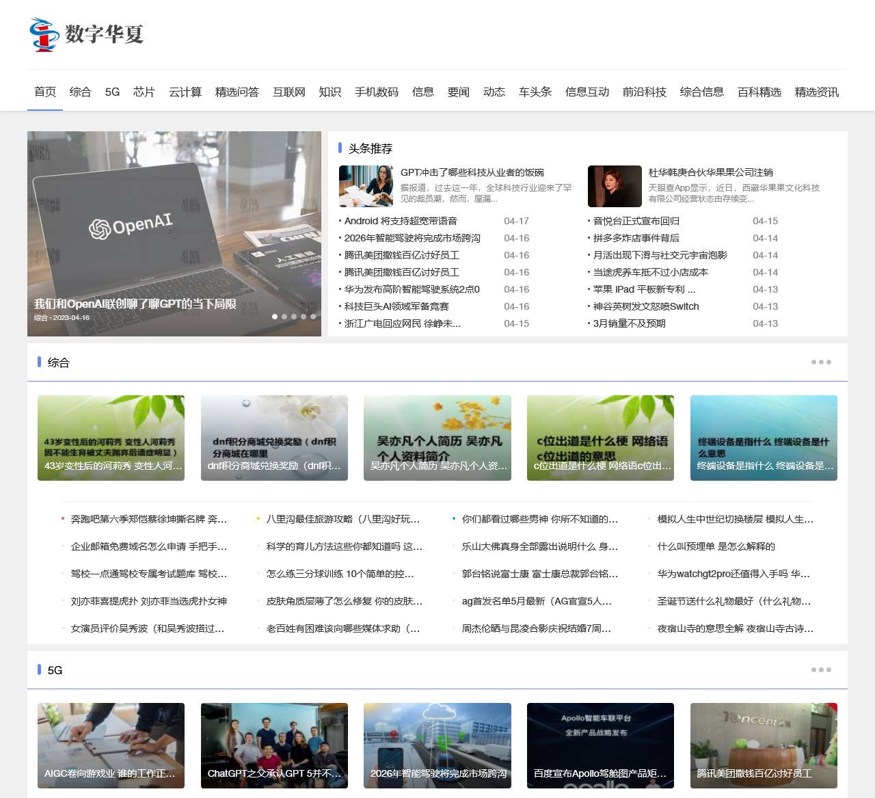Open the 2026年智能驾驶将完成市场跨沟 list link
The height and width of the screenshot is (798, 875).
[x=412, y=238]
